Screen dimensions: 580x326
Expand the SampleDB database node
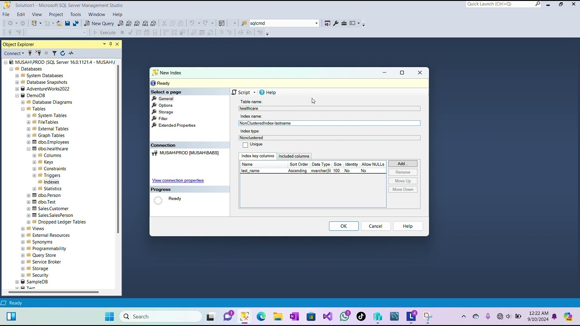(x=17, y=282)
